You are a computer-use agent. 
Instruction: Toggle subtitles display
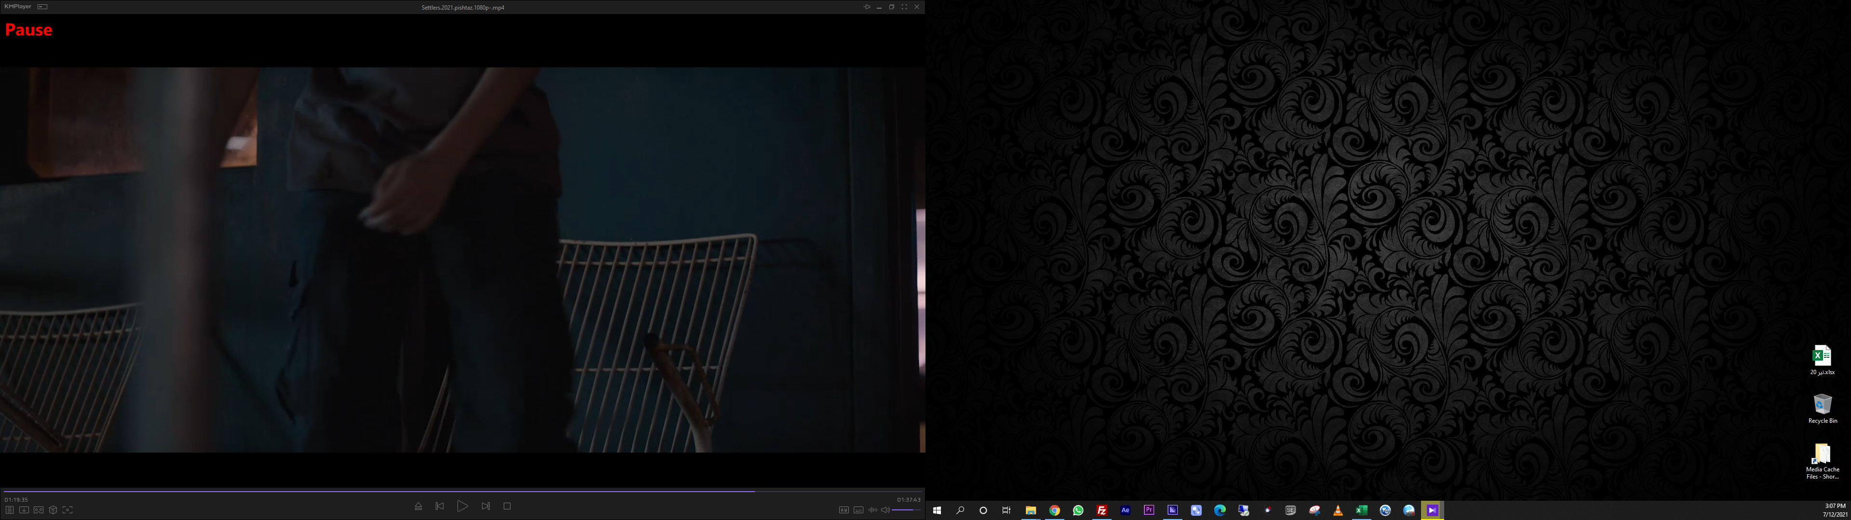[x=858, y=510]
